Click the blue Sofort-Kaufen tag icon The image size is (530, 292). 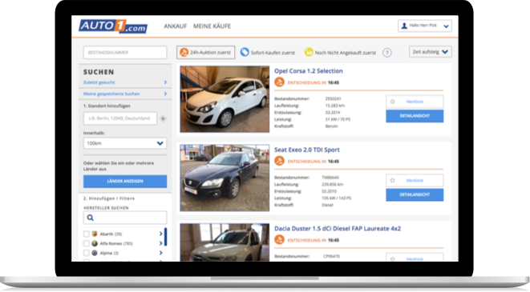click(245, 52)
